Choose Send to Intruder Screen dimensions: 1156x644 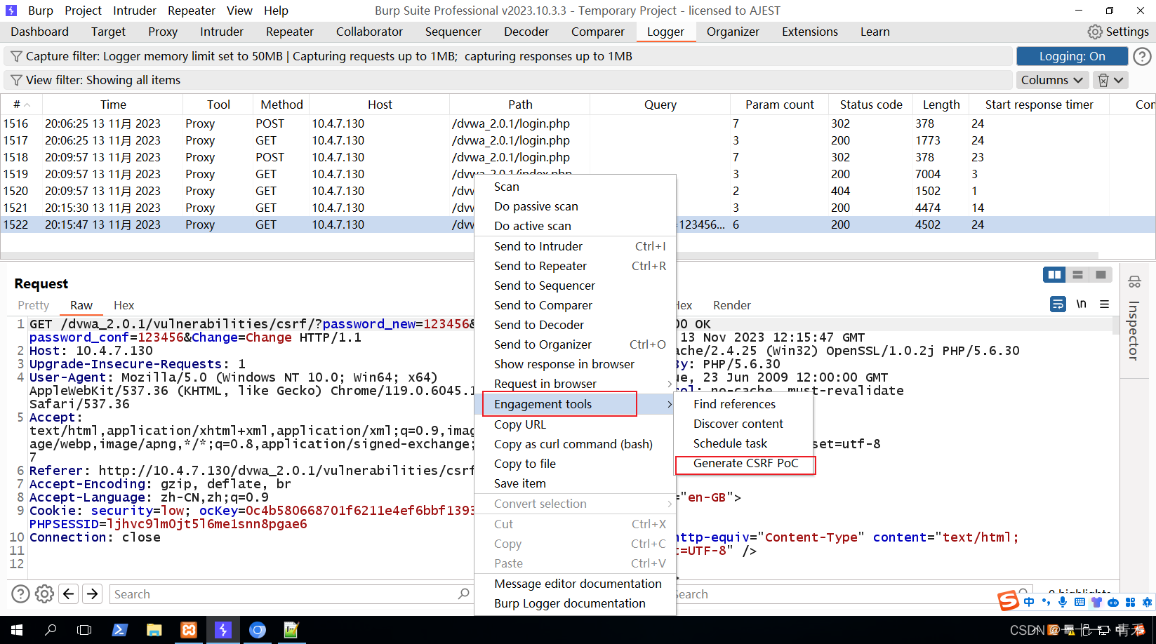(x=575, y=246)
